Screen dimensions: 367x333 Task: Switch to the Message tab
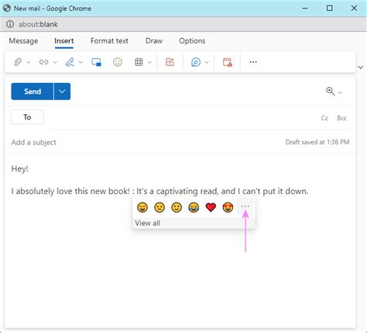[x=23, y=41]
